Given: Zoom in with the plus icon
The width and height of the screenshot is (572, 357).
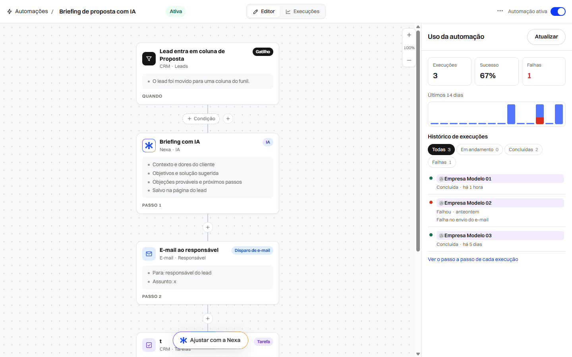Looking at the screenshot, I should 409,35.
